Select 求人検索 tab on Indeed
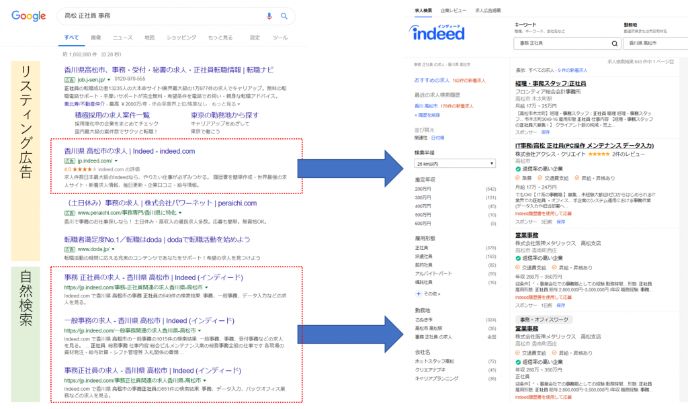The height and width of the screenshot is (409, 688). [423, 11]
